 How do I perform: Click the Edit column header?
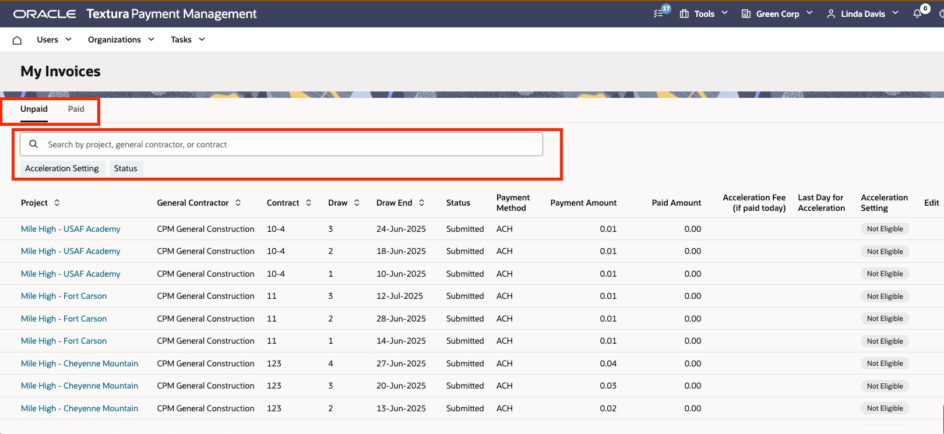coord(931,203)
